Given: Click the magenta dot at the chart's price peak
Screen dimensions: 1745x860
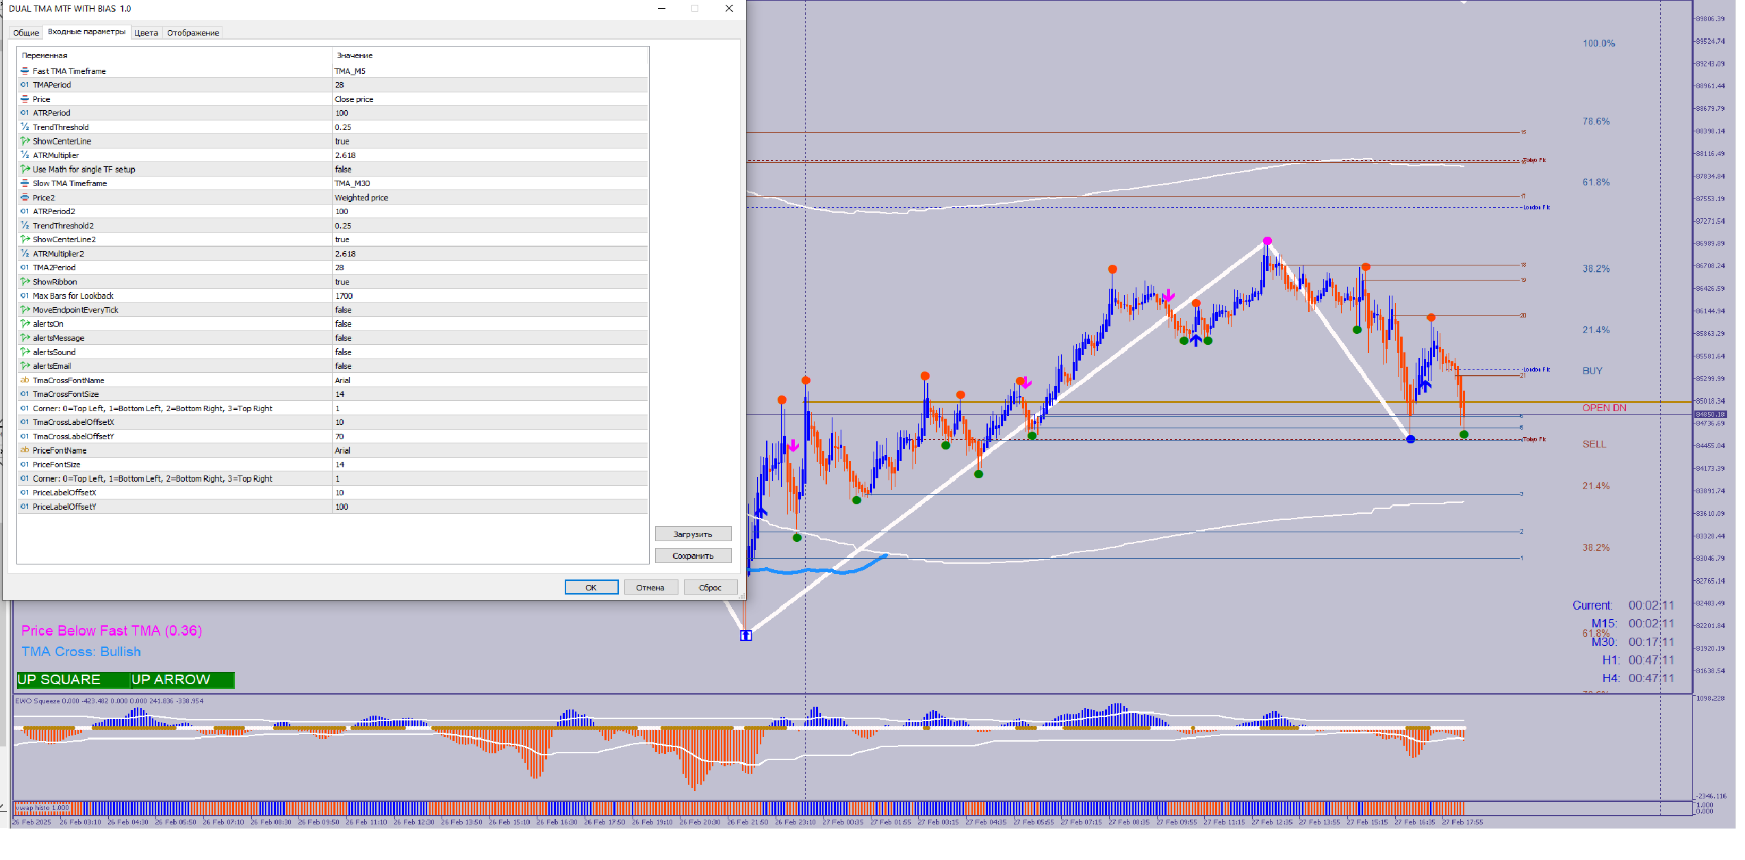Looking at the screenshot, I should pos(1267,241).
